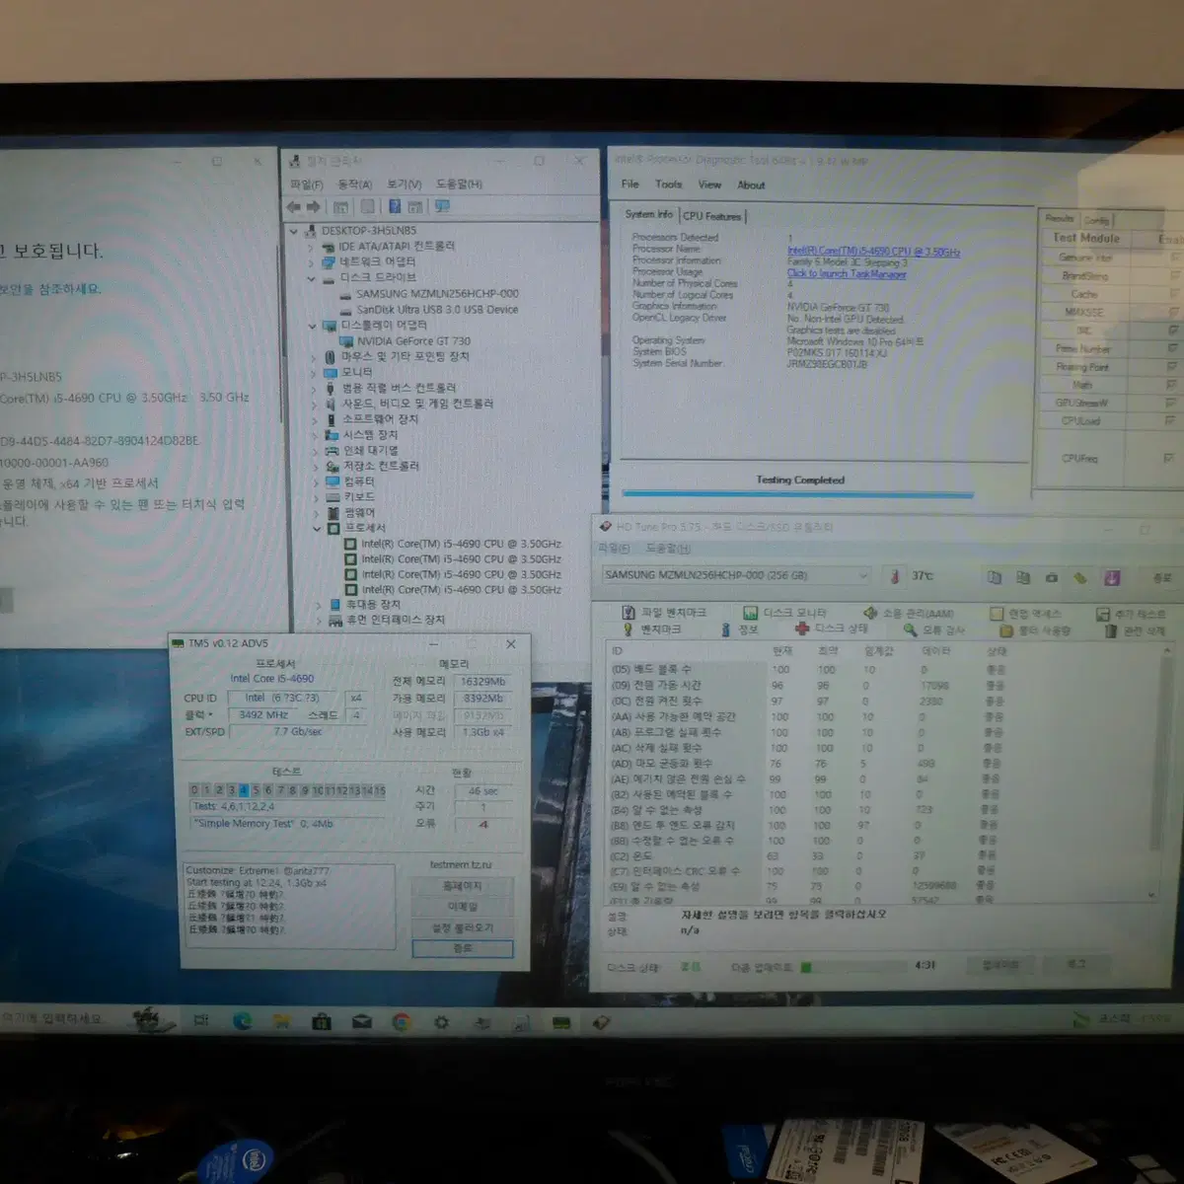
Task: Click the blue Help icon in Device Manager toolbar
Action: point(394,207)
